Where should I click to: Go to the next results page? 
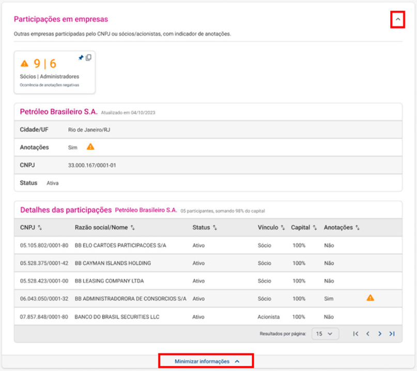[380, 334]
